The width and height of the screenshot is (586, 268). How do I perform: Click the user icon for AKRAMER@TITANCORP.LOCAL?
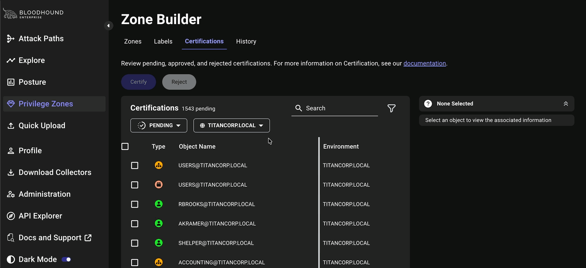tap(158, 223)
